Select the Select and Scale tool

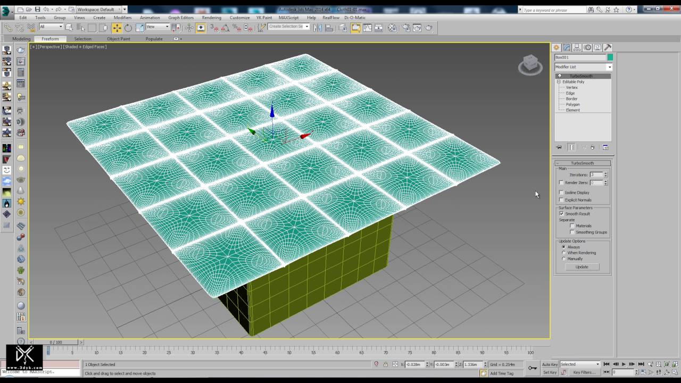140,28
